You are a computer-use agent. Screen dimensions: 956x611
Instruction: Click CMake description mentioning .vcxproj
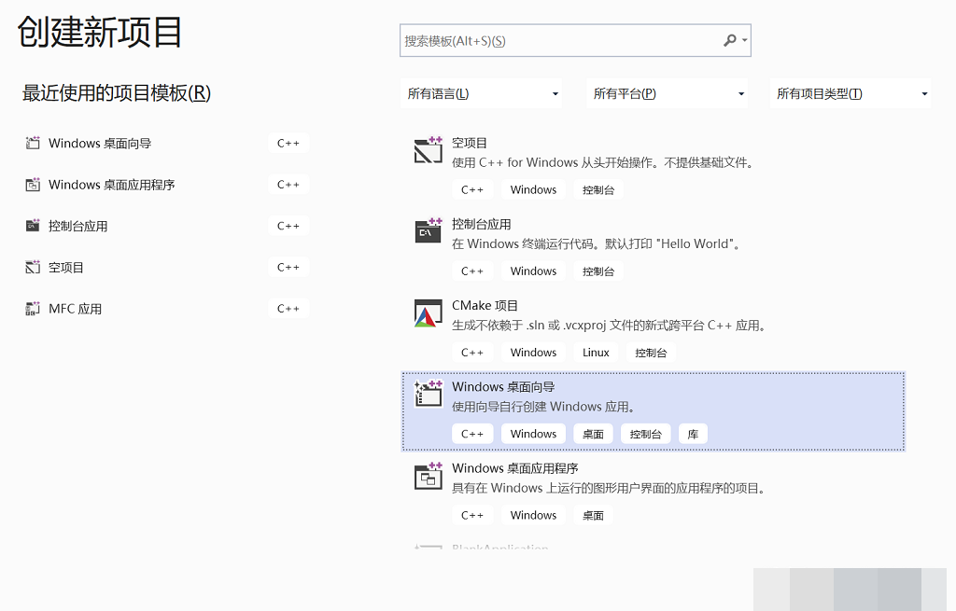tap(609, 326)
